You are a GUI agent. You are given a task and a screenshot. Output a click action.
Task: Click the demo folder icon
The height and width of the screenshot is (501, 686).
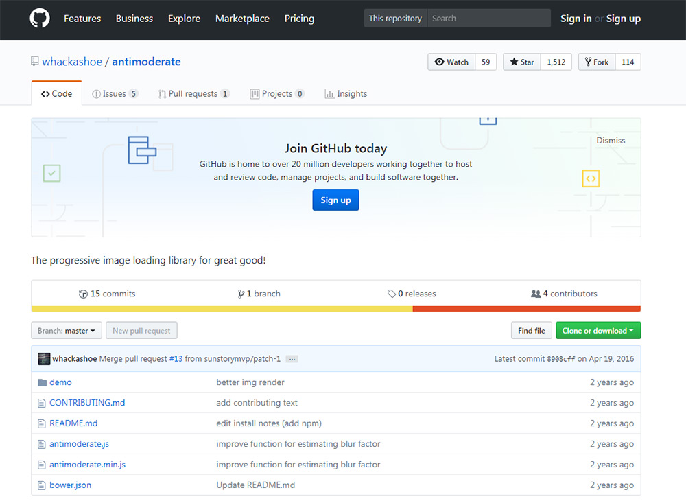pyautogui.click(x=42, y=382)
